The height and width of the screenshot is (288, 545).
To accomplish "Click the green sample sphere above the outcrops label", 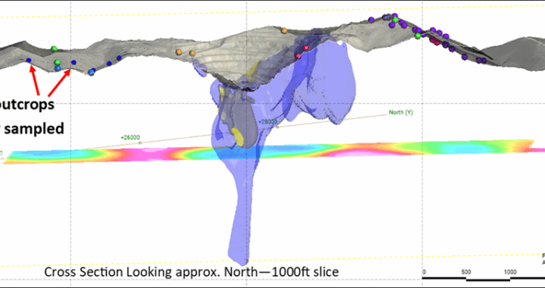I will [54, 49].
